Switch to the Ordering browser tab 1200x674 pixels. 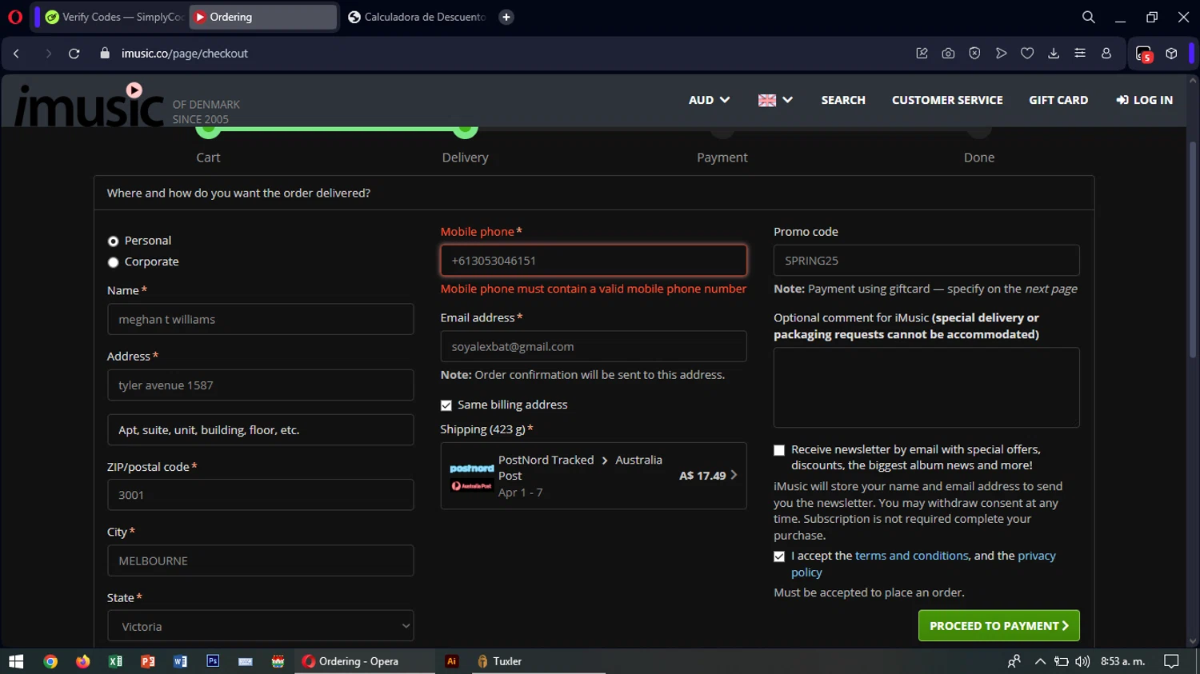[x=262, y=17]
